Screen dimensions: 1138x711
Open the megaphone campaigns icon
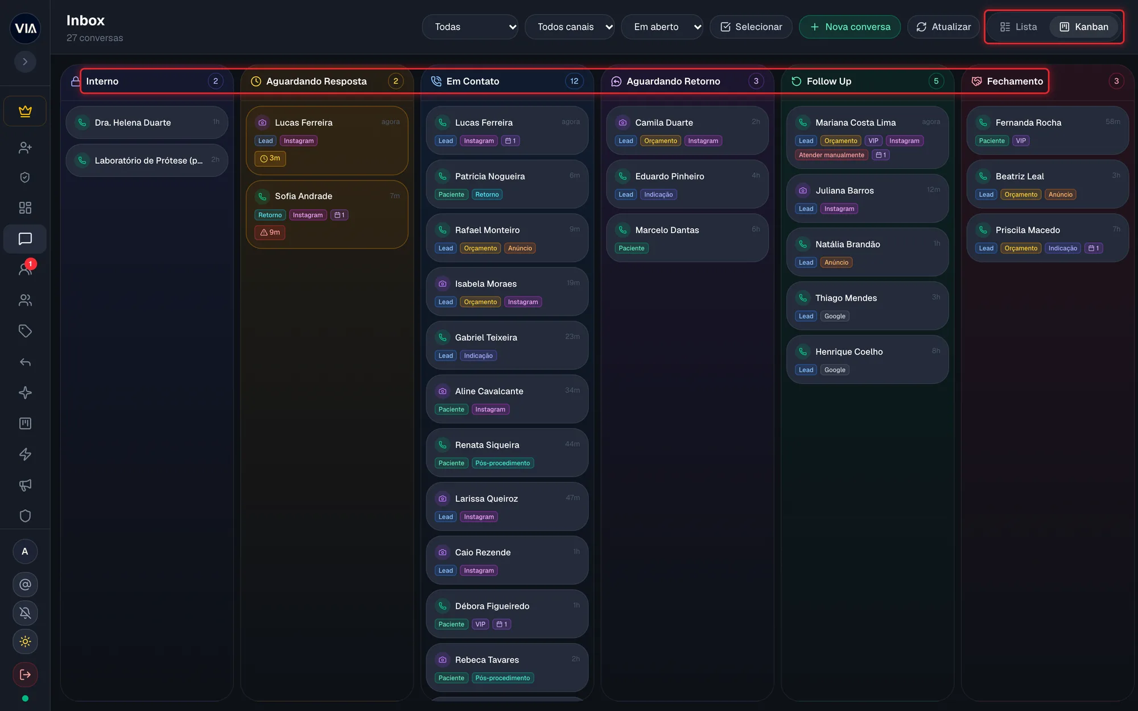tap(25, 485)
